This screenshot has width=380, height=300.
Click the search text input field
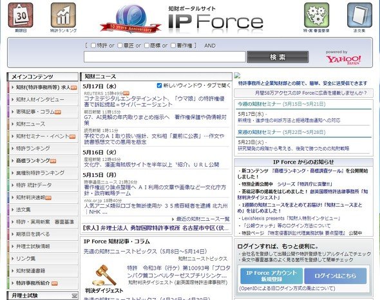click(165, 57)
